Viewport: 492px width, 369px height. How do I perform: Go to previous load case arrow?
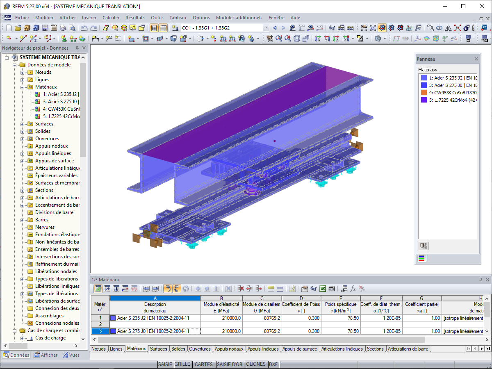(275, 28)
